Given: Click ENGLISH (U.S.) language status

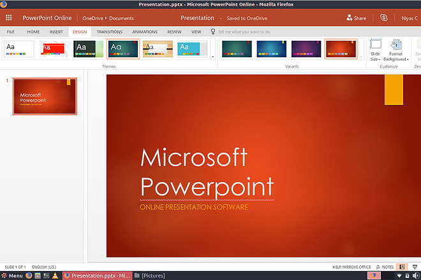Looking at the screenshot, I should [x=44, y=267].
